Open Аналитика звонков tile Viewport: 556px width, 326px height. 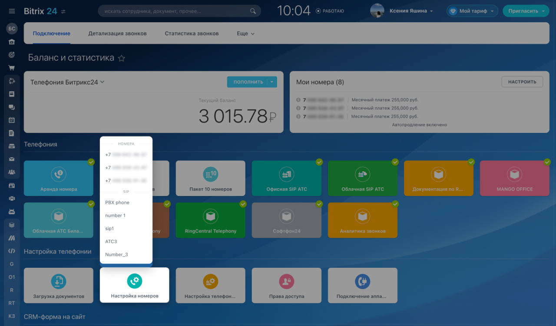[x=363, y=220]
